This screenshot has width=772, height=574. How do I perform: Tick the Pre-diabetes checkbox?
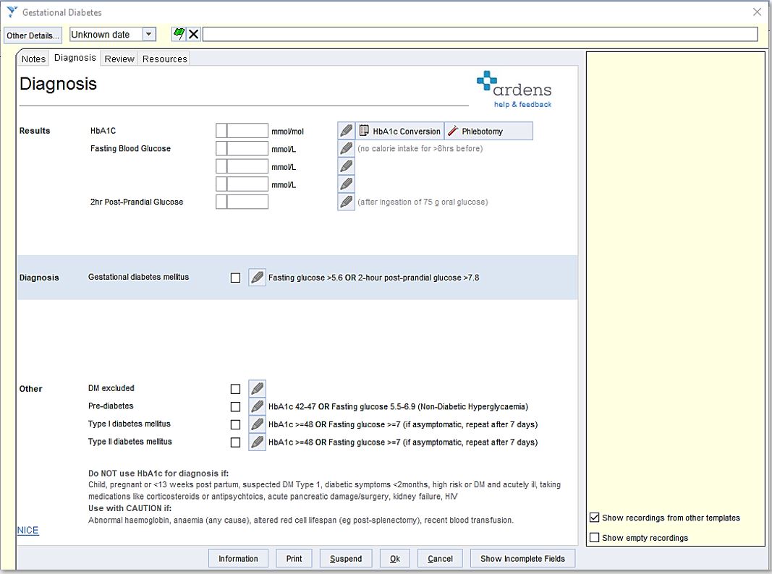[235, 407]
